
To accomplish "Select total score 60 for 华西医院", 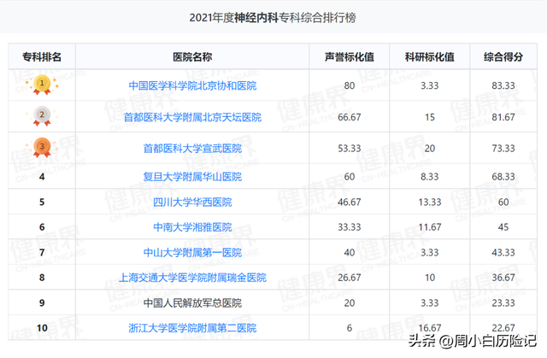I will [503, 202].
